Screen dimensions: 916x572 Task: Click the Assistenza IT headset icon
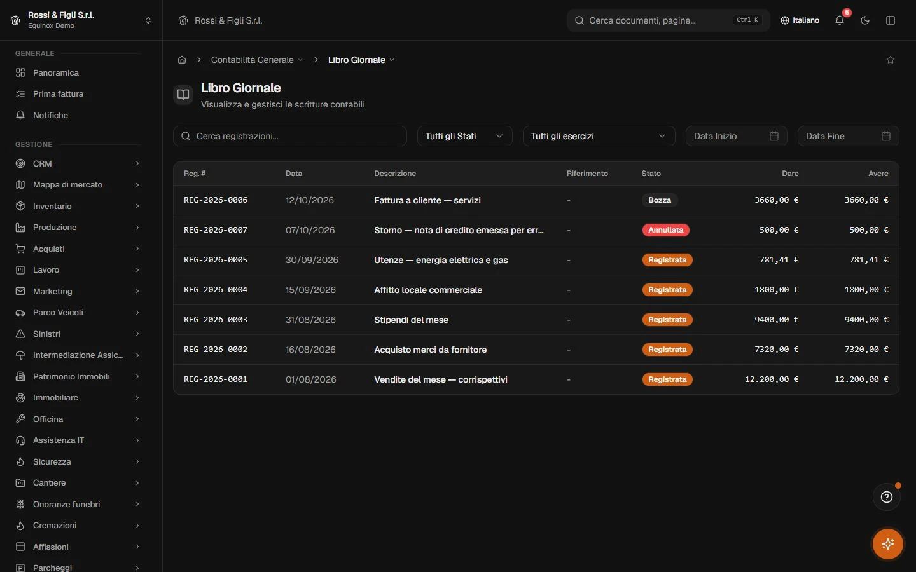click(x=20, y=440)
